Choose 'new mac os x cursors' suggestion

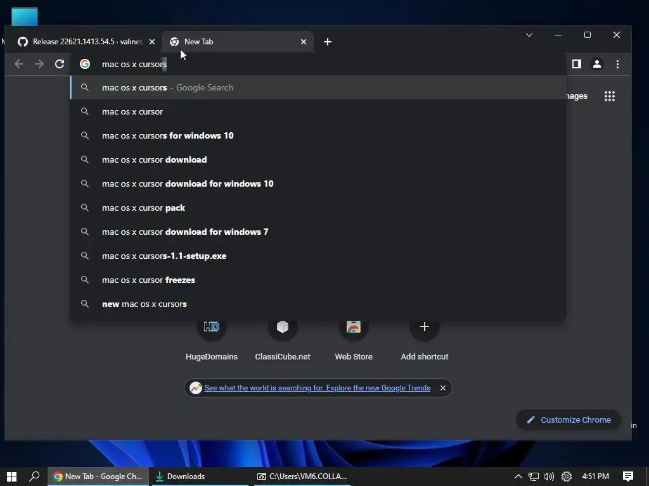[x=318, y=304]
